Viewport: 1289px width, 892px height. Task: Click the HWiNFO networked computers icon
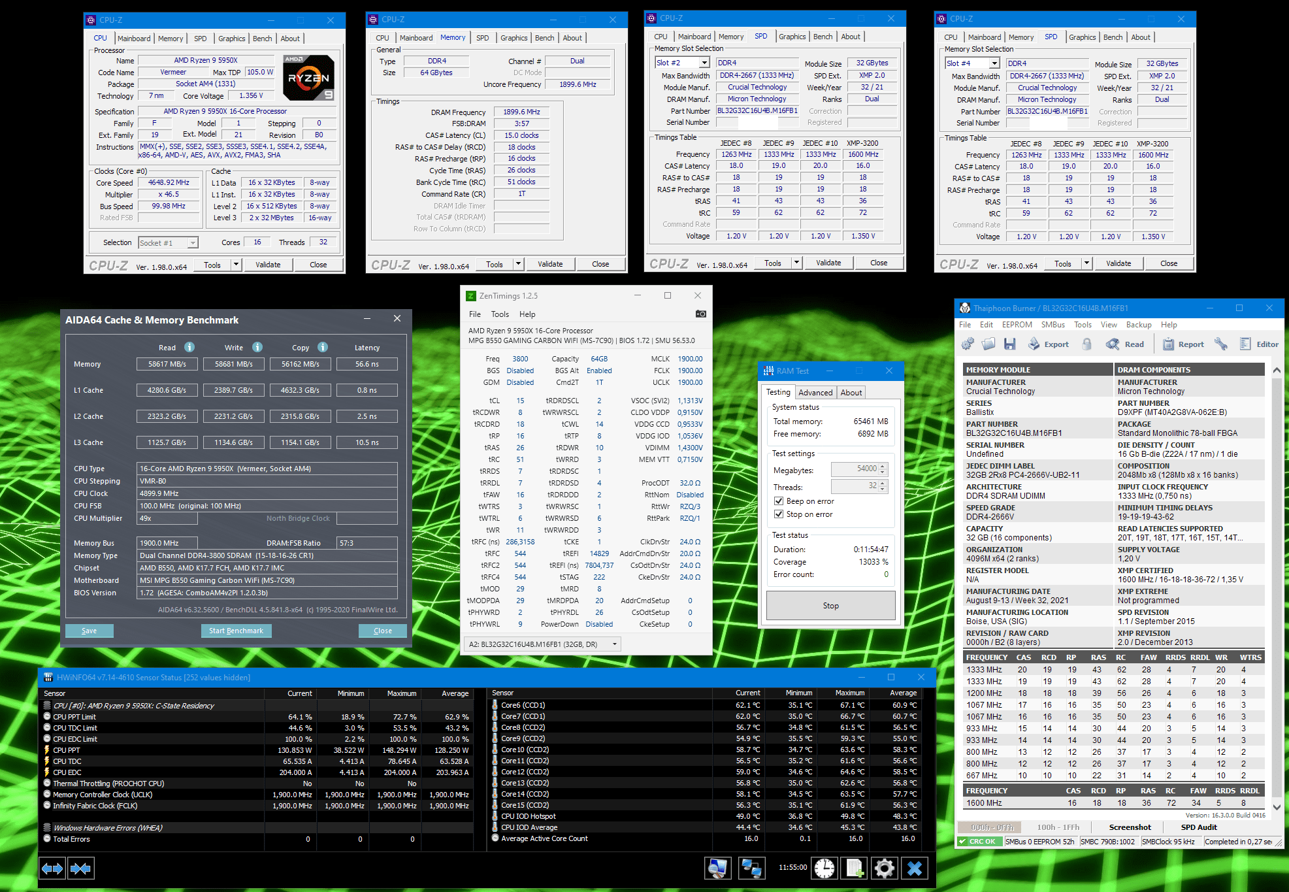[751, 868]
